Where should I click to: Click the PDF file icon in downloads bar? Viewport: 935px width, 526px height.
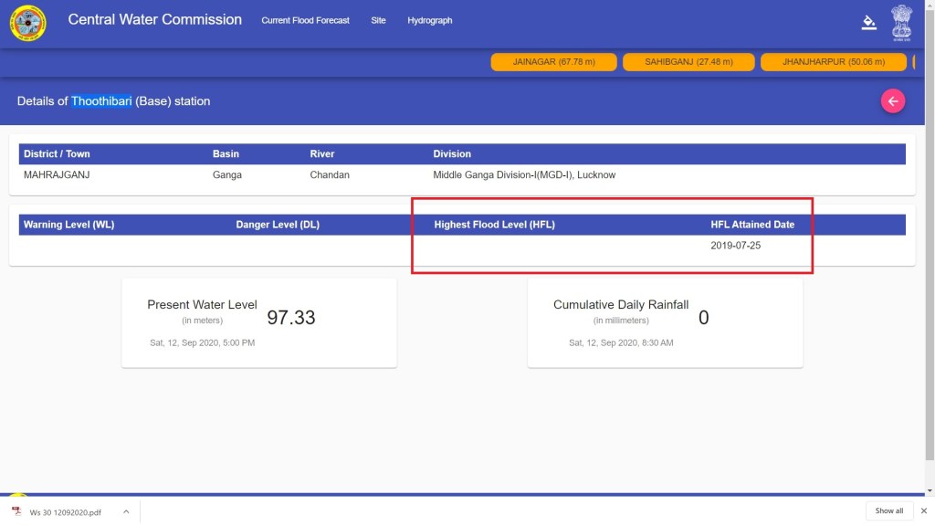click(16, 511)
